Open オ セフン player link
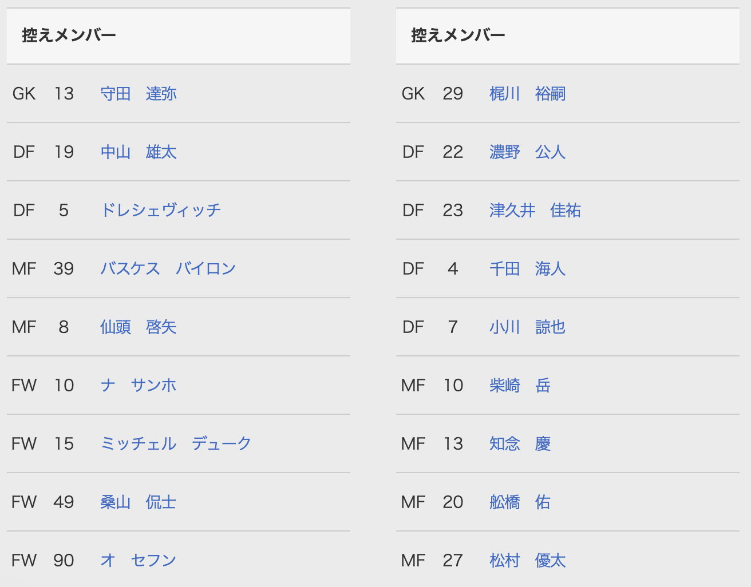The width and height of the screenshot is (751, 587). pyautogui.click(x=138, y=561)
